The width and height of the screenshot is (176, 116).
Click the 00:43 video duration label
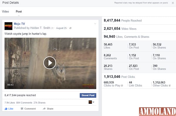(10, 85)
